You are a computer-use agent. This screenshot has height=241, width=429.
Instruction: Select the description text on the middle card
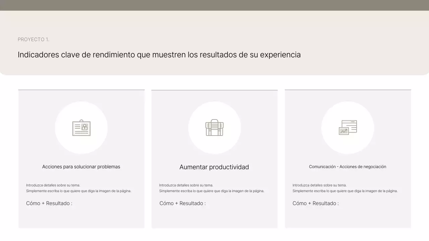click(211, 188)
